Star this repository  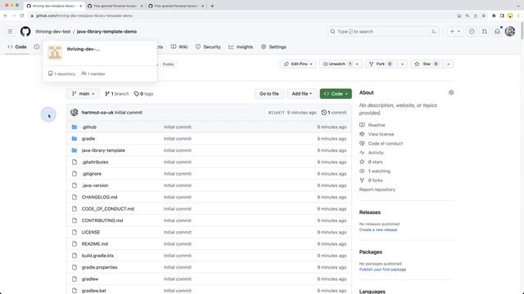tap(427, 64)
